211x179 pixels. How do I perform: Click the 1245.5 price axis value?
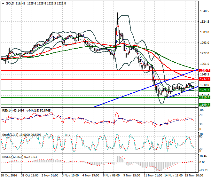click(x=205, y=74)
